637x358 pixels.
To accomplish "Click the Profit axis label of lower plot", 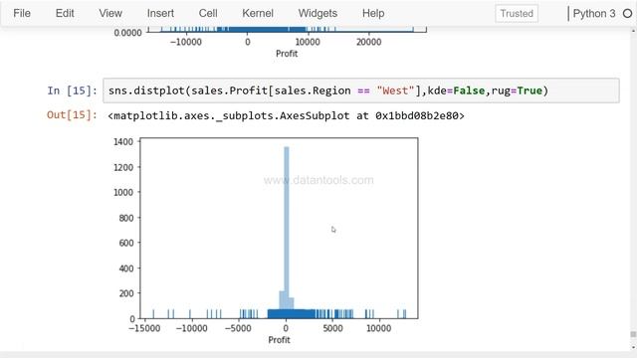I will point(279,340).
